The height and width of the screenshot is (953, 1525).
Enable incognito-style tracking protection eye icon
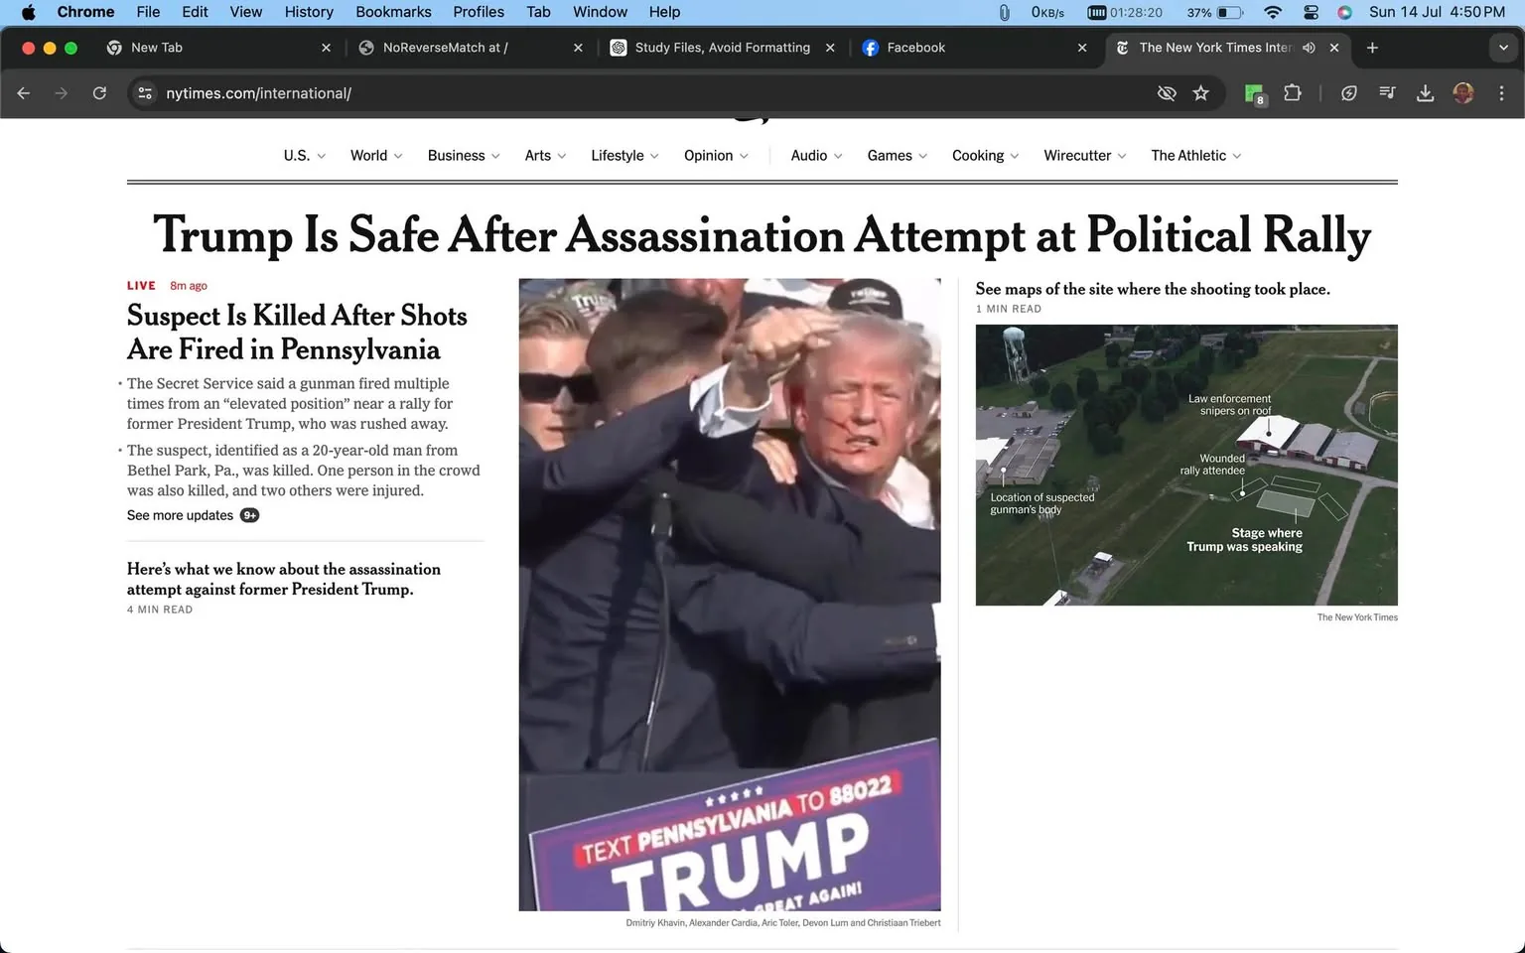(1167, 92)
